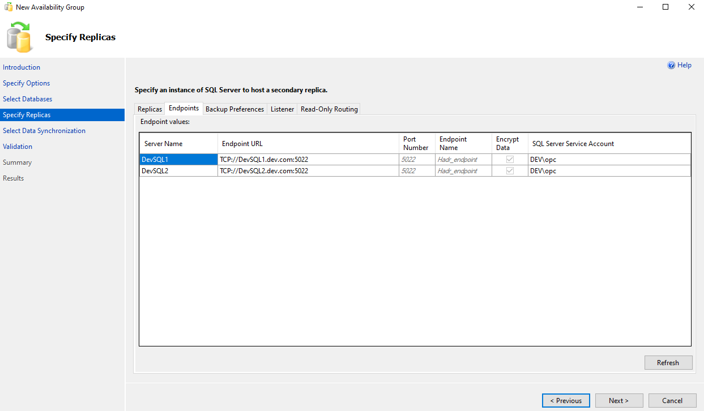Select the DevSQL1 server name cell

pos(178,160)
